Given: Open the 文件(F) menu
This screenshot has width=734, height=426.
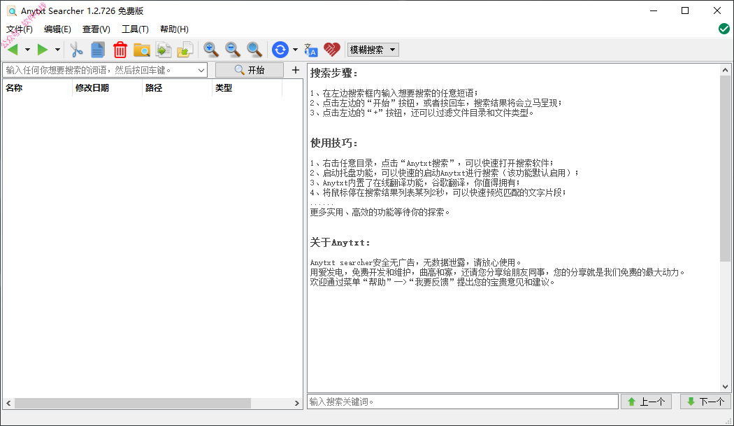Looking at the screenshot, I should [19, 29].
